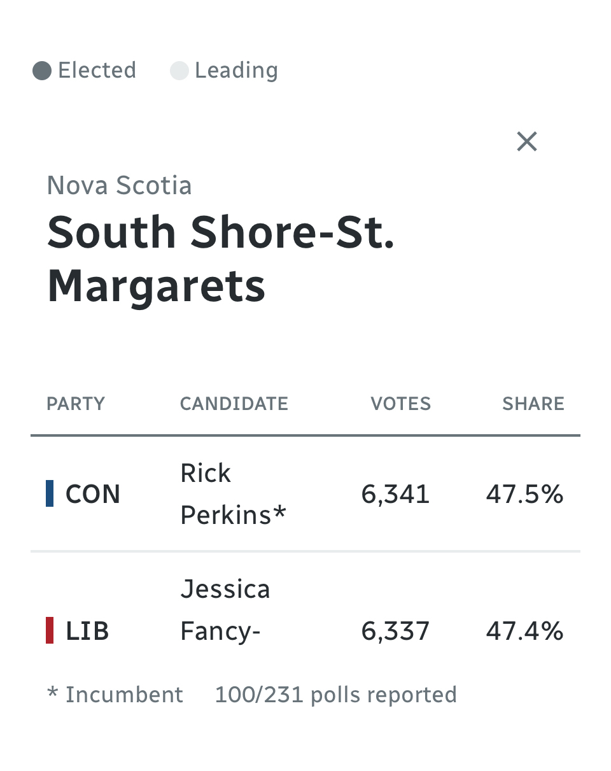
Task: Click the South Shore-St. Margarets riding title
Action: [220, 258]
